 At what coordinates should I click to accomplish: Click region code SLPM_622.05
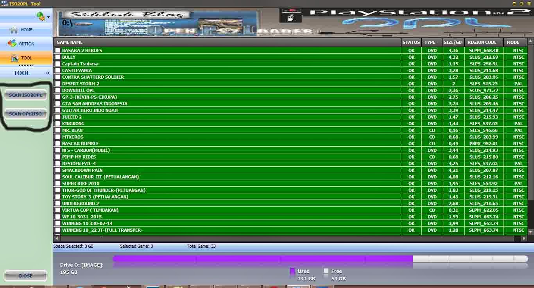484,210
